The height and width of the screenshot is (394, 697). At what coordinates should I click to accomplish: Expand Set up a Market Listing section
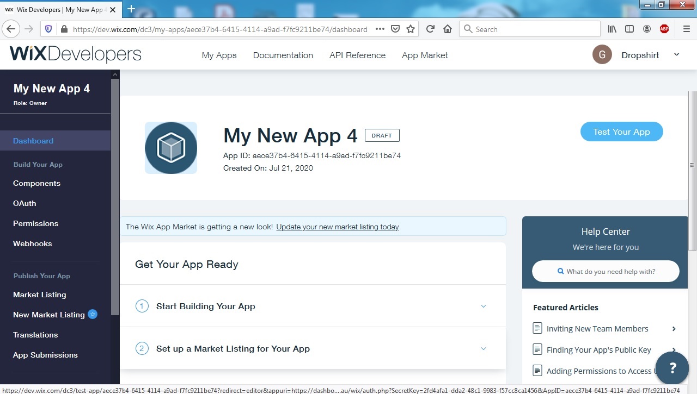tap(483, 348)
